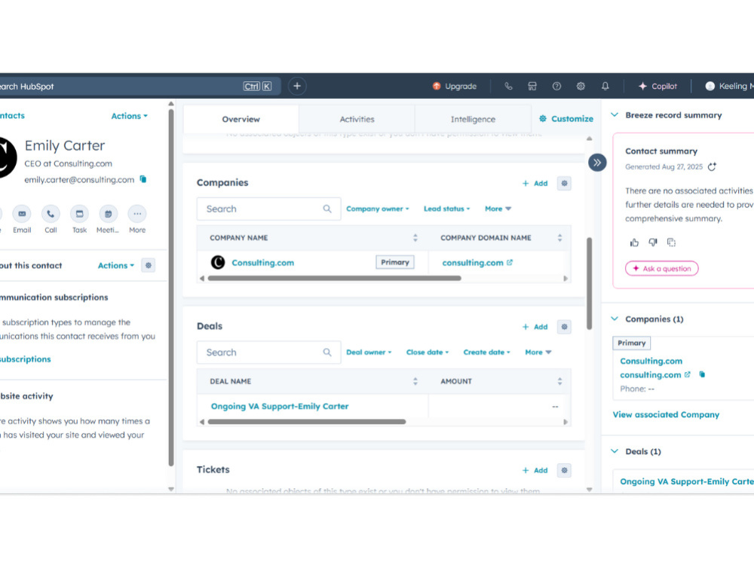Open the calling phone icon in top bar
This screenshot has height=565, width=754.
[x=508, y=87]
